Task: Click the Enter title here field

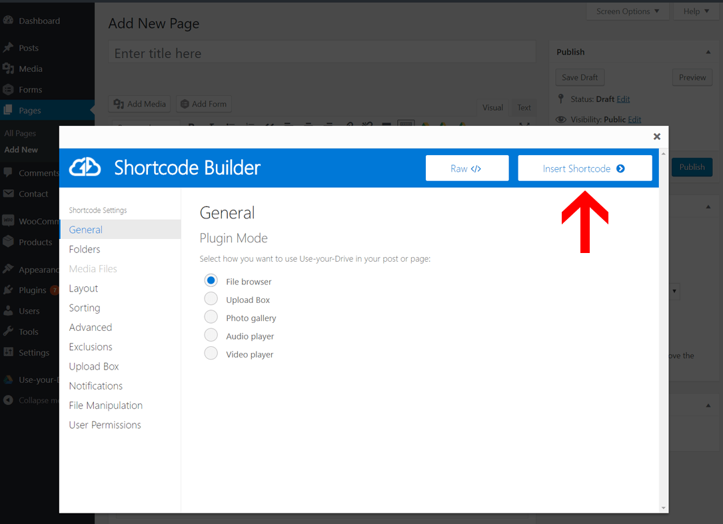Action: pos(323,53)
